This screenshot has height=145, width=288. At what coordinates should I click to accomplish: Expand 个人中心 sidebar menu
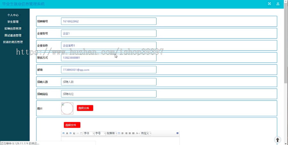tap(13, 15)
